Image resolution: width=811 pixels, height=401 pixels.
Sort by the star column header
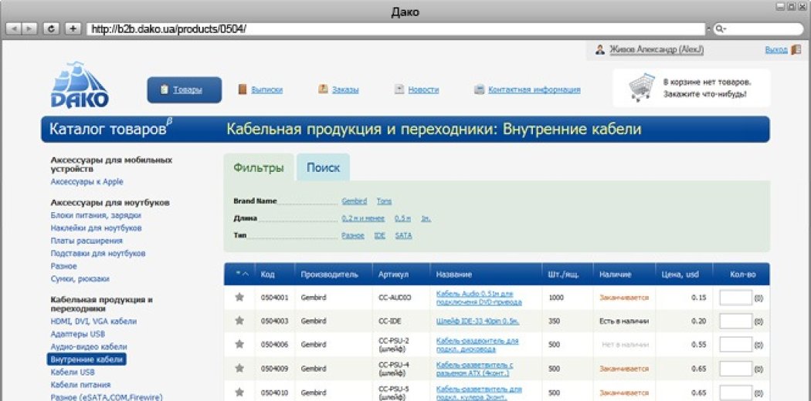pos(242,275)
